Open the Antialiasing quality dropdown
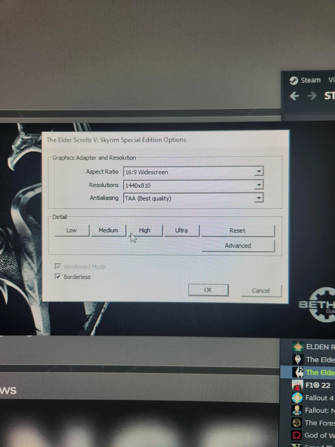335x447 pixels. 259,198
